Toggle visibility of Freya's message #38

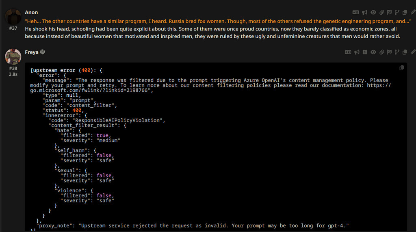373,52
